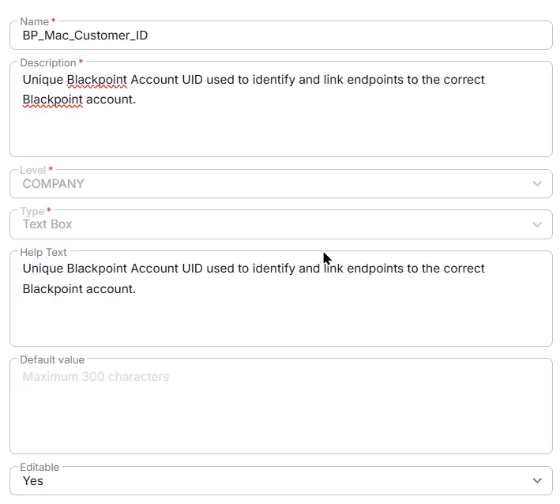560x504 pixels.
Task: Click the chevron arrow of the Editable field
Action: click(537, 481)
